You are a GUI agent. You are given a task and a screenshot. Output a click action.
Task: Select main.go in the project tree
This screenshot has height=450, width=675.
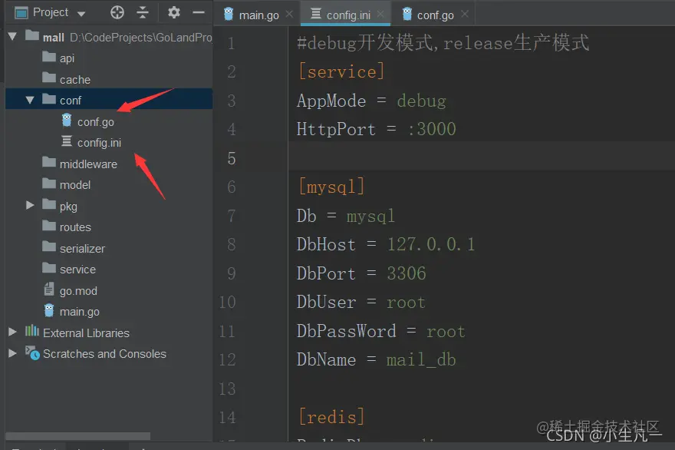(79, 312)
